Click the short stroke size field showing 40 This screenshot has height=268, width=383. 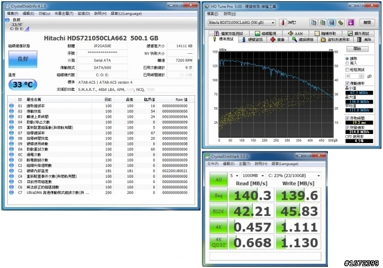(x=352, y=76)
